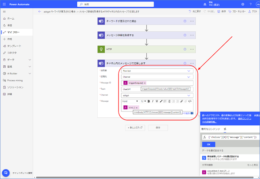Click もっと見る for string functions

pyautogui.click(x=253, y=165)
